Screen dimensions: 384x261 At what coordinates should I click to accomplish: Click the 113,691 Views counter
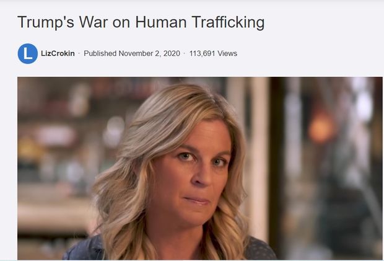click(x=213, y=53)
